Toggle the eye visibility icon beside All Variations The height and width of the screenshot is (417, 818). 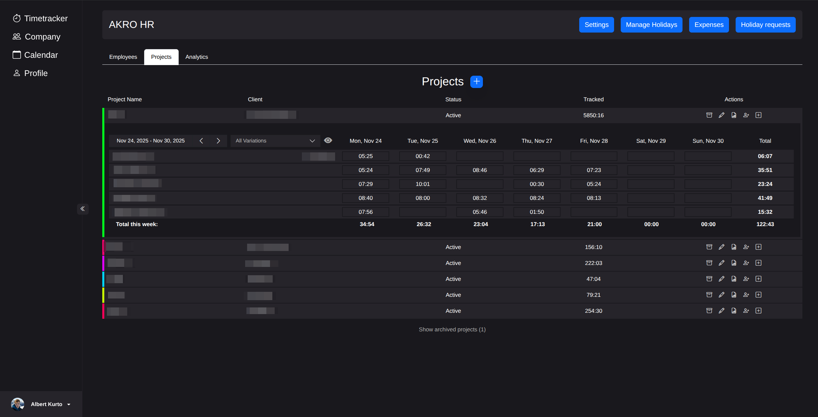(x=328, y=140)
